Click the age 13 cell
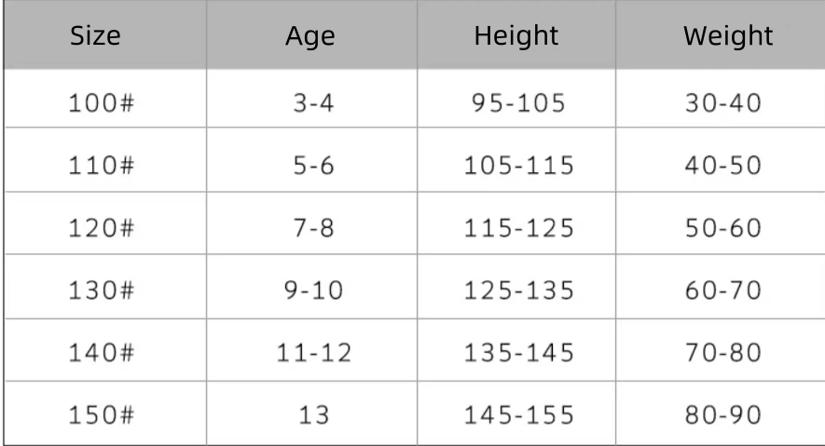The image size is (825, 446). point(314,415)
